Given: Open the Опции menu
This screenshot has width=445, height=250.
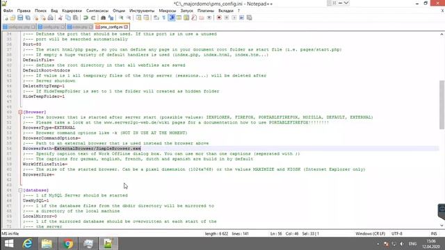Looking at the screenshot, I should click(x=119, y=10).
